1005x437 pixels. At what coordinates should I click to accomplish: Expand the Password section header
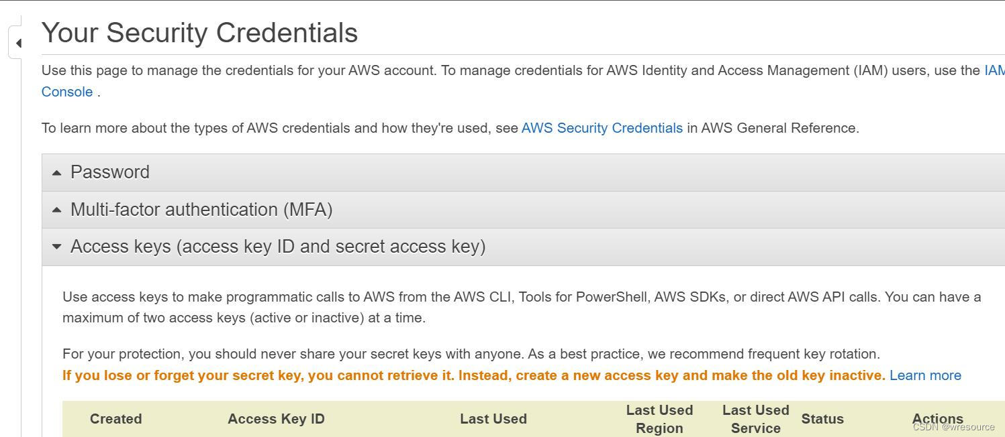[x=110, y=172]
